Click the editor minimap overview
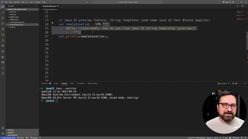 [241, 16]
